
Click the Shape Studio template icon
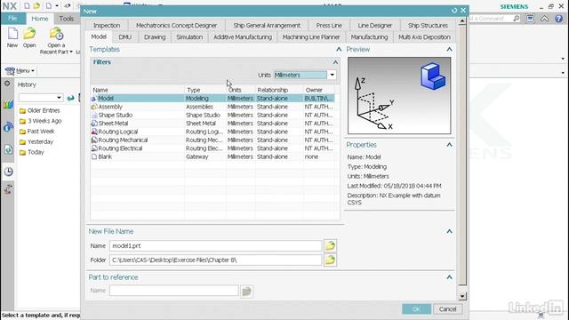point(94,115)
